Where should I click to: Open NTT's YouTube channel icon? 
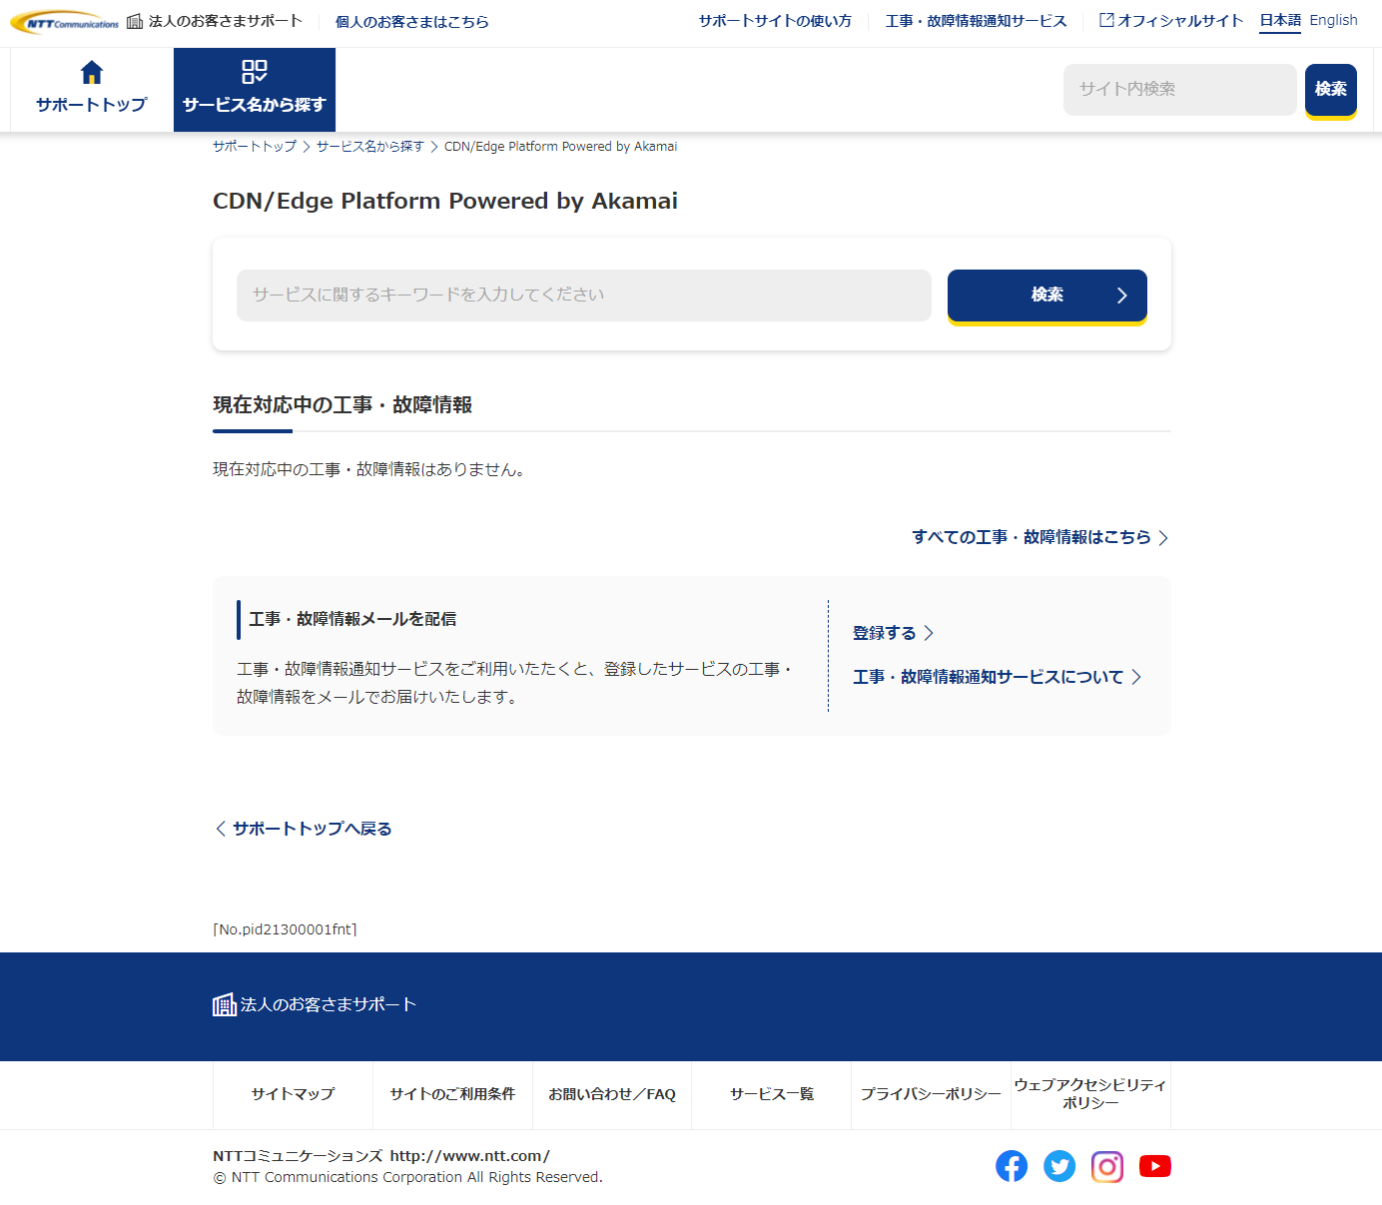1155,1166
